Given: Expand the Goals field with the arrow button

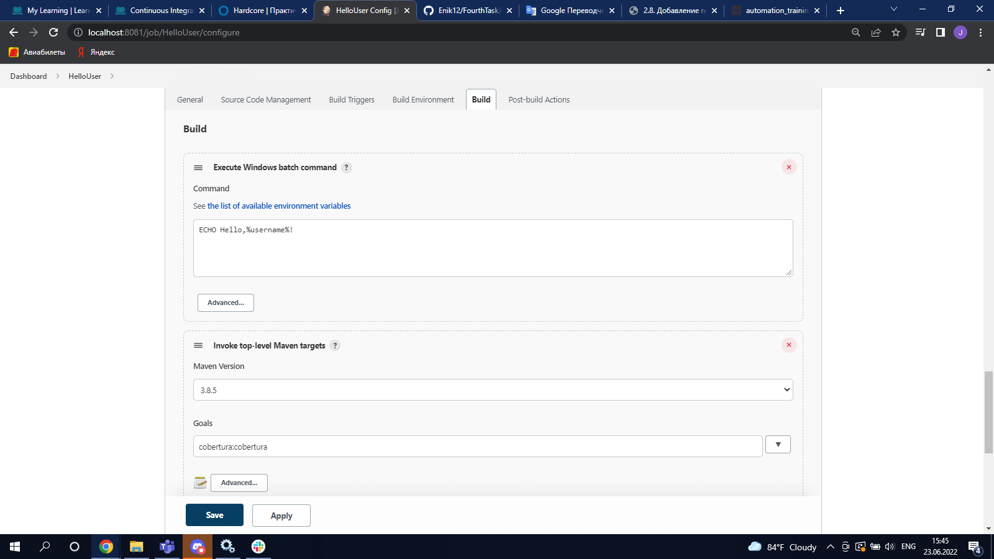Looking at the screenshot, I should [778, 445].
